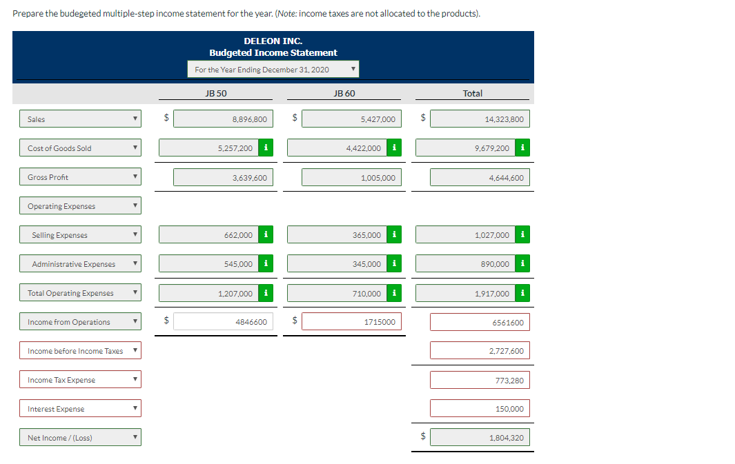Open the Cost of Goods Sold dropdown

[x=80, y=148]
